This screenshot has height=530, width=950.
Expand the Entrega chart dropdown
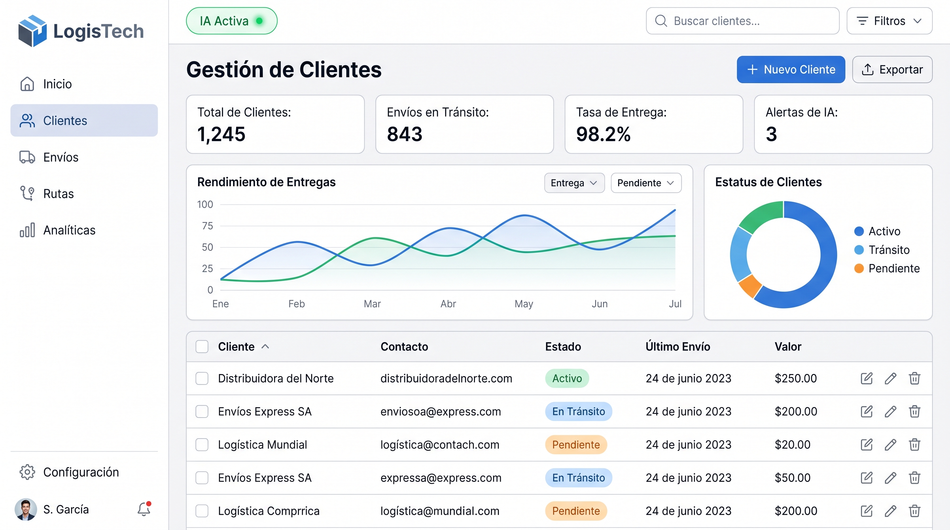click(x=574, y=183)
